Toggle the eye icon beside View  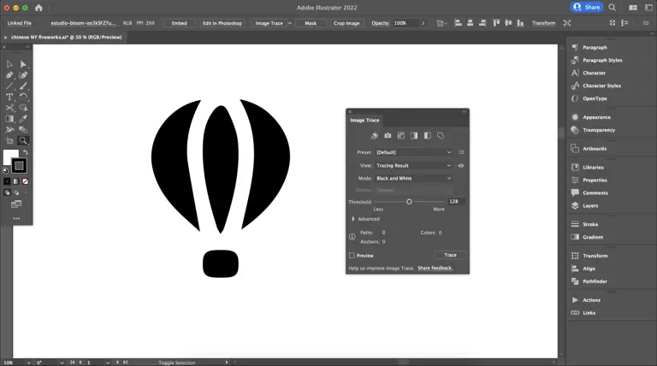click(461, 166)
